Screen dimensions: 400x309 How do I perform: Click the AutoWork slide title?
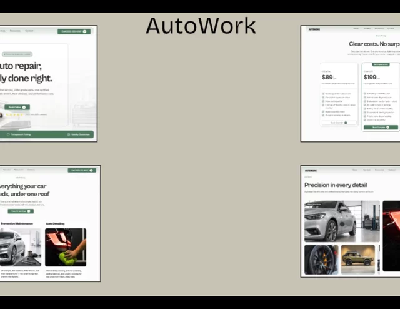pos(201,26)
